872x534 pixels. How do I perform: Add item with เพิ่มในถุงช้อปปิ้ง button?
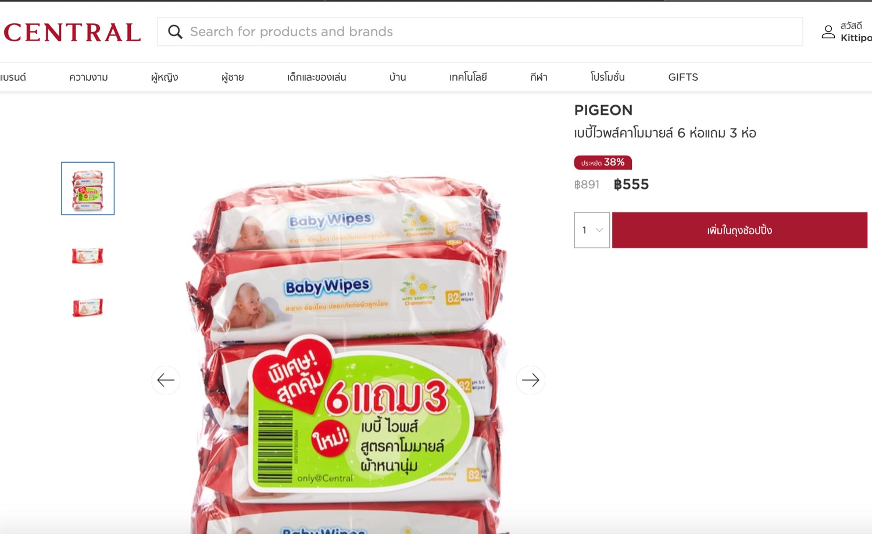[x=739, y=230]
